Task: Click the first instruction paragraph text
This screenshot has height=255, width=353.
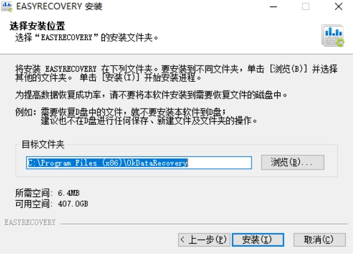Action: pyautogui.click(x=176, y=73)
